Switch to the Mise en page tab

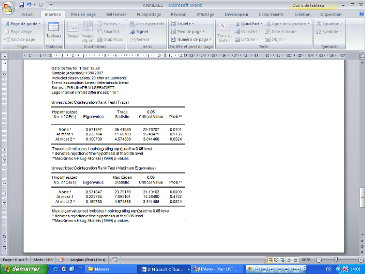click(83, 14)
